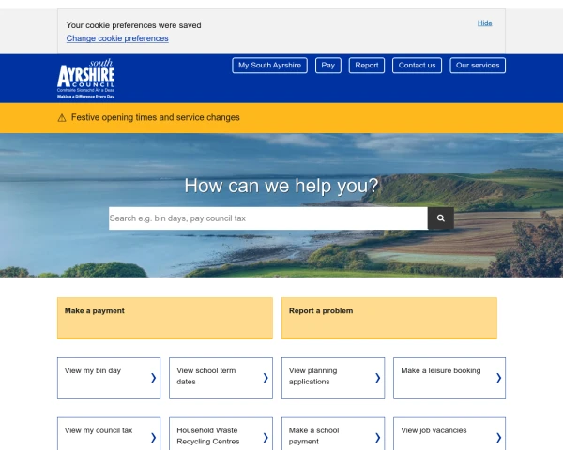563x450 pixels.
Task: Click chevron arrow on View my council tax
Action: tap(153, 438)
